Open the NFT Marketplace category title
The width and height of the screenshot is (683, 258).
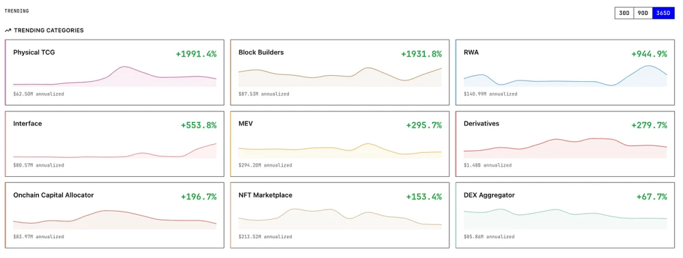click(x=266, y=195)
